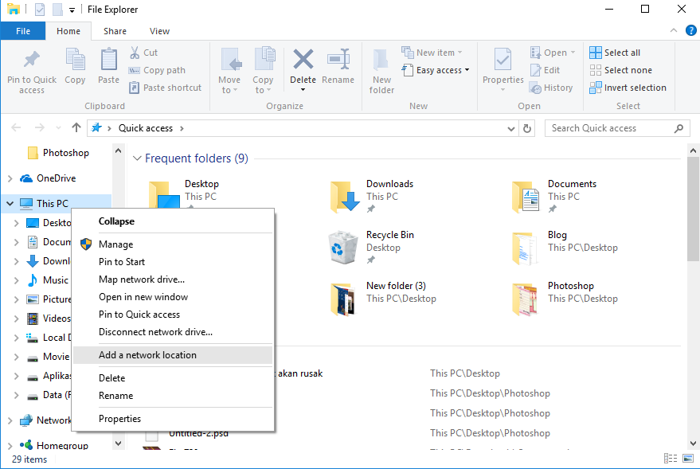Click the Invert selection icon

(x=596, y=88)
